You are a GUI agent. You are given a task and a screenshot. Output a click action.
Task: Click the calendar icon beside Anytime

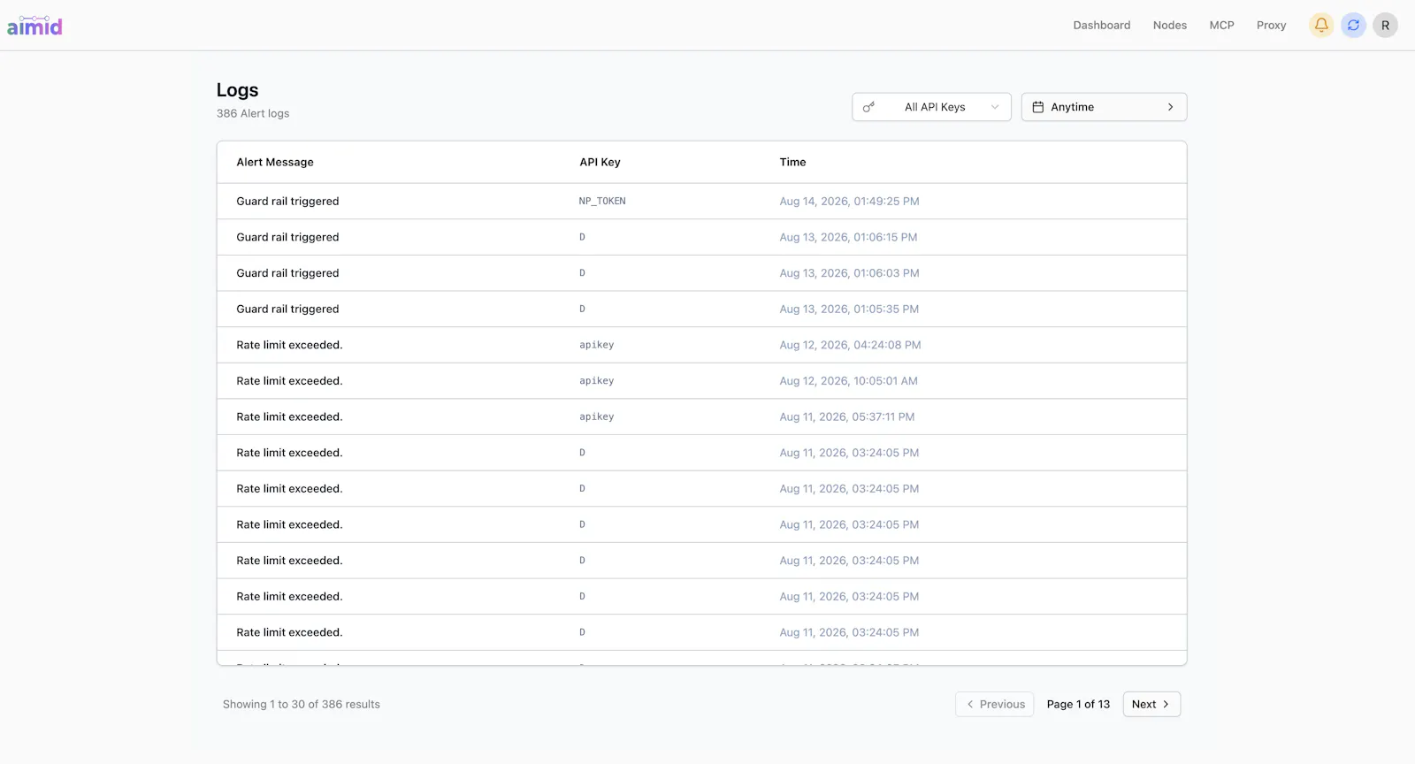point(1038,107)
